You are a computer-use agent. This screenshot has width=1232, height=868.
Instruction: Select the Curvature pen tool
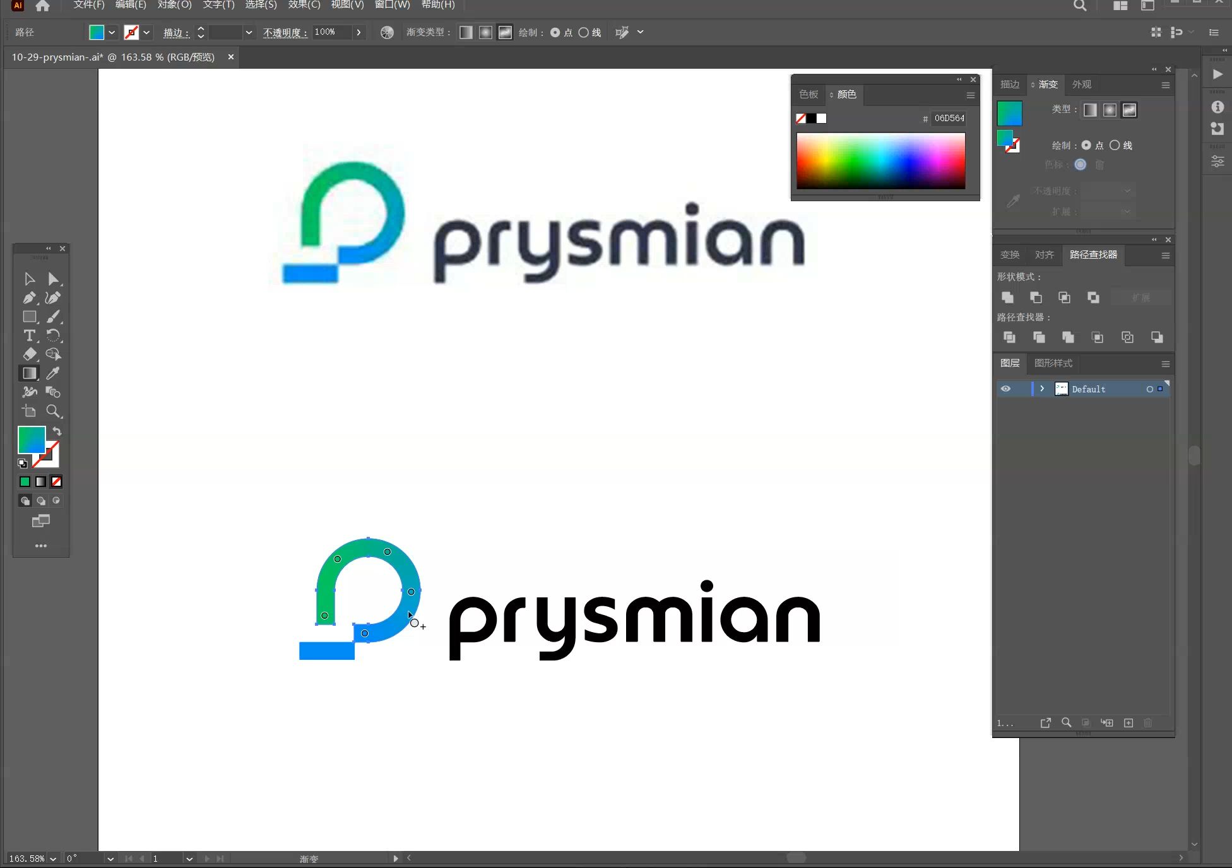click(54, 298)
